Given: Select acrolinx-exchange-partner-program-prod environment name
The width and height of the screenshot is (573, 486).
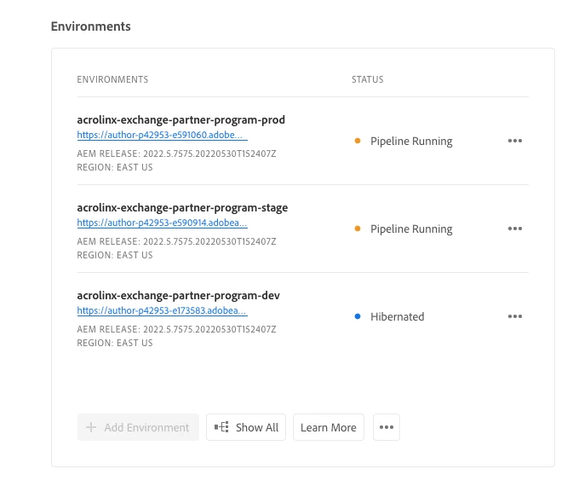Looking at the screenshot, I should pyautogui.click(x=180, y=120).
